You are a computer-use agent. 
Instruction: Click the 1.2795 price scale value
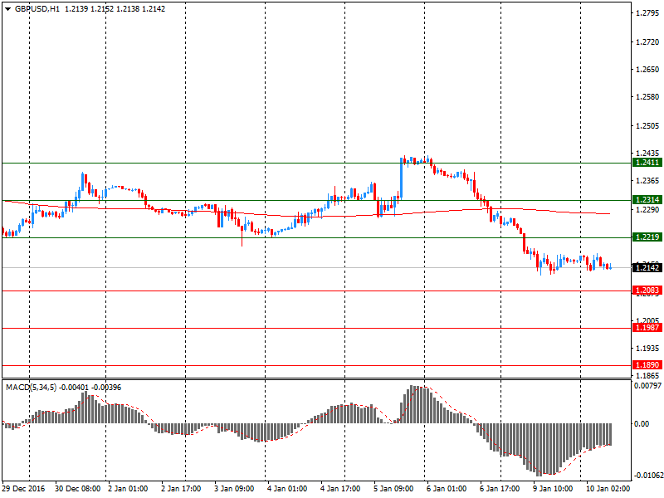pyautogui.click(x=647, y=13)
